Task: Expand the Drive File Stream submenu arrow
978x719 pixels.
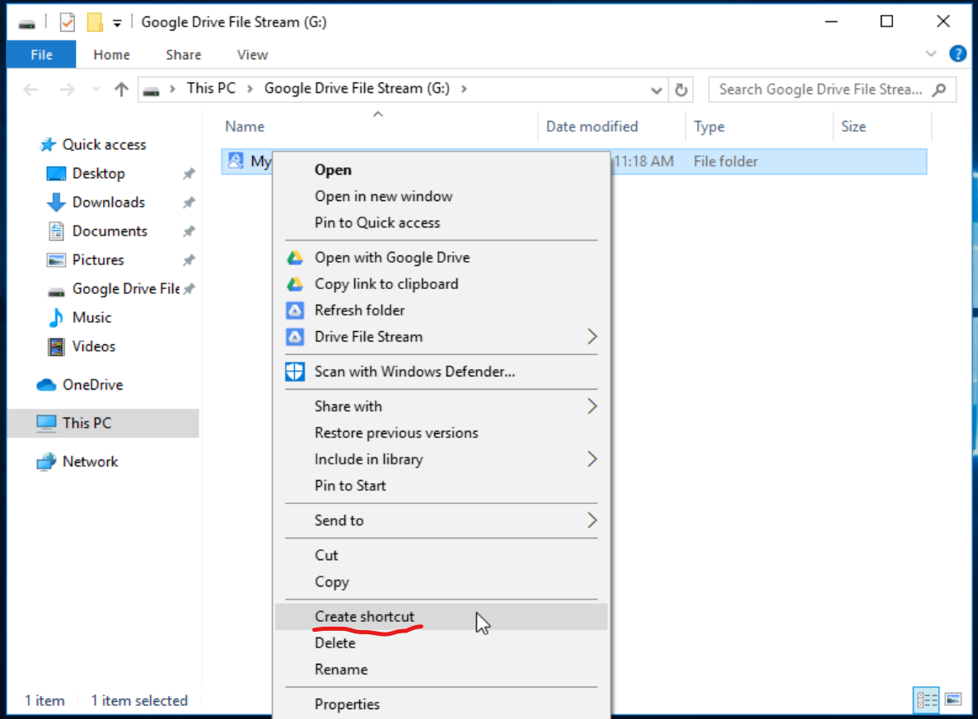Action: 592,337
